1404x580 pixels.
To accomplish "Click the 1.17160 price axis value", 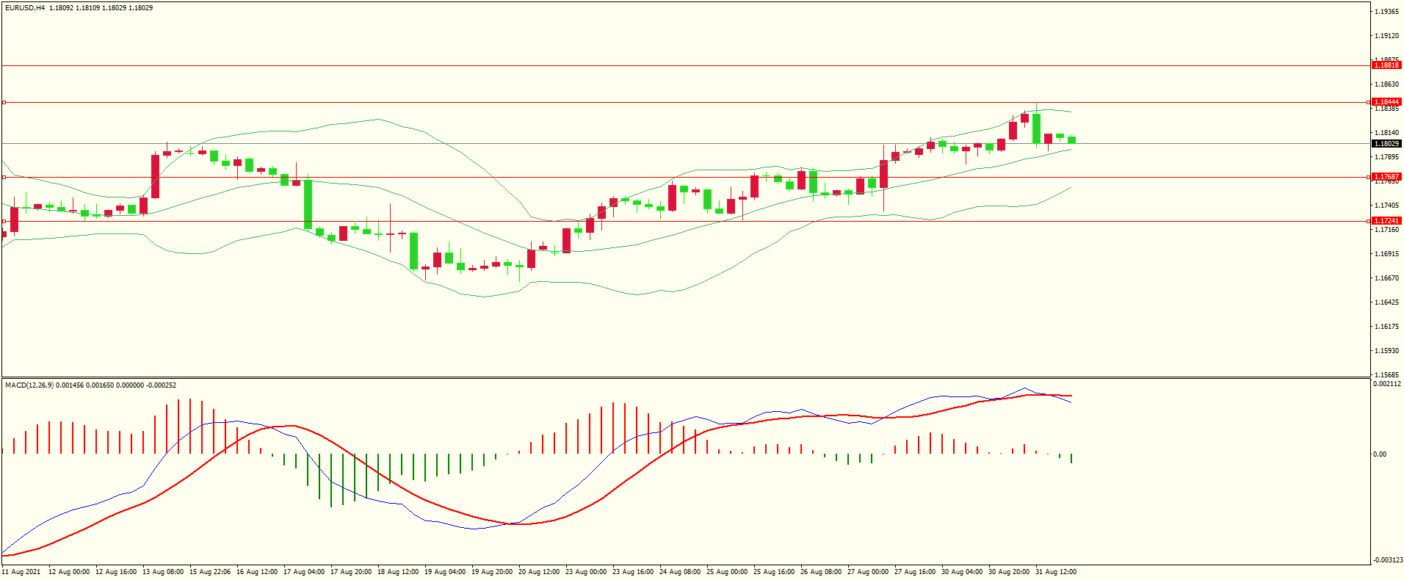I will (x=1386, y=230).
